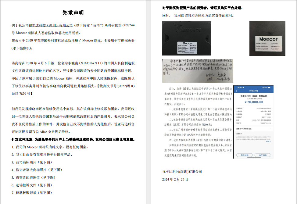
Task: Click the line (水下摄像机)
Action: (x=22, y=48)
